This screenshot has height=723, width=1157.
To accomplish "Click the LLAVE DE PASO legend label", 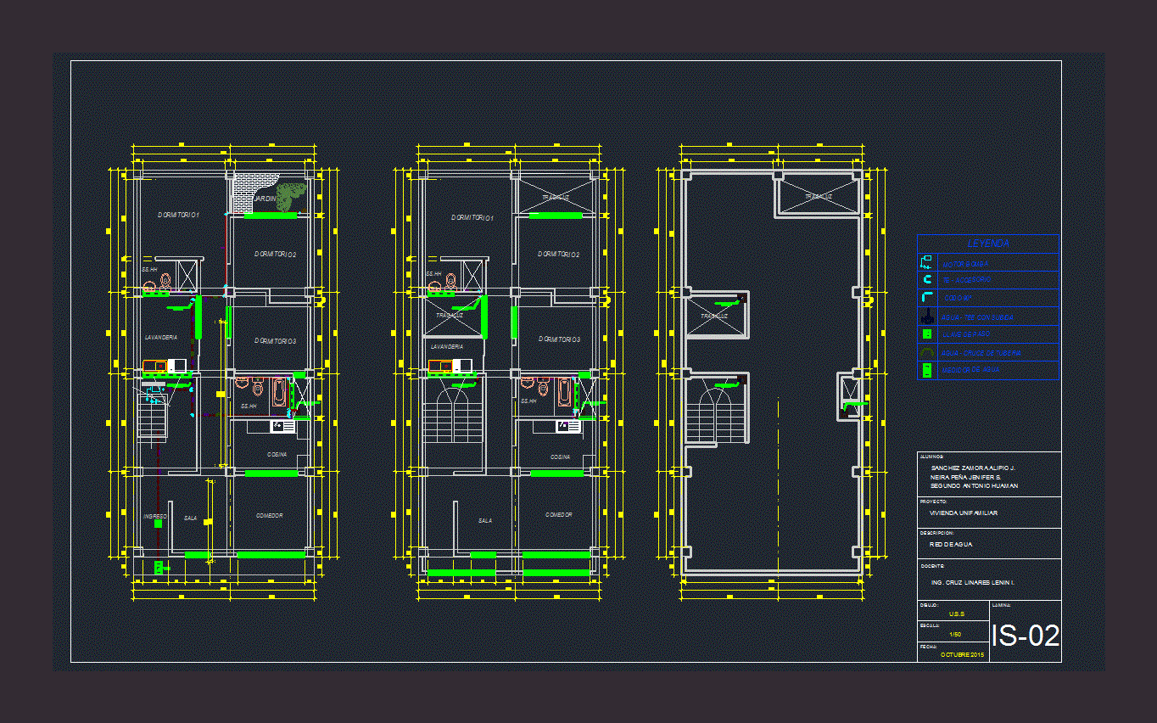I will (965, 334).
